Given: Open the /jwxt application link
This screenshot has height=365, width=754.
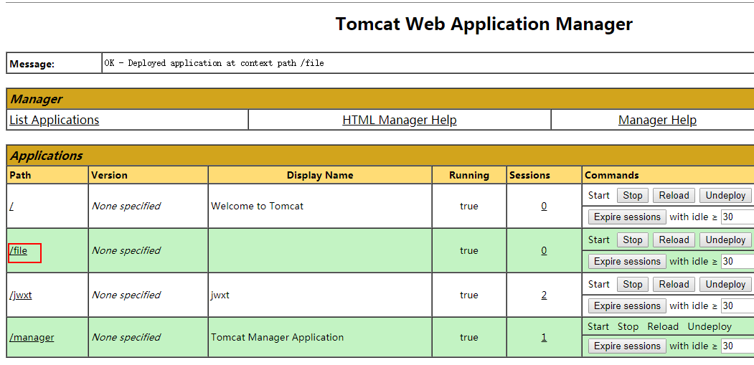Looking at the screenshot, I should [x=21, y=295].
